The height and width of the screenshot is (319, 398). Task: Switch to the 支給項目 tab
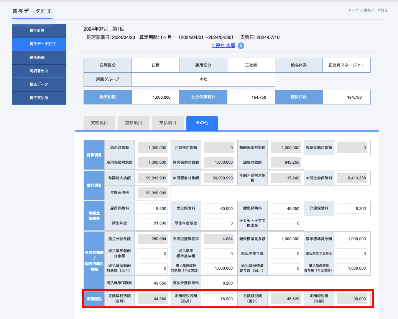pos(99,123)
